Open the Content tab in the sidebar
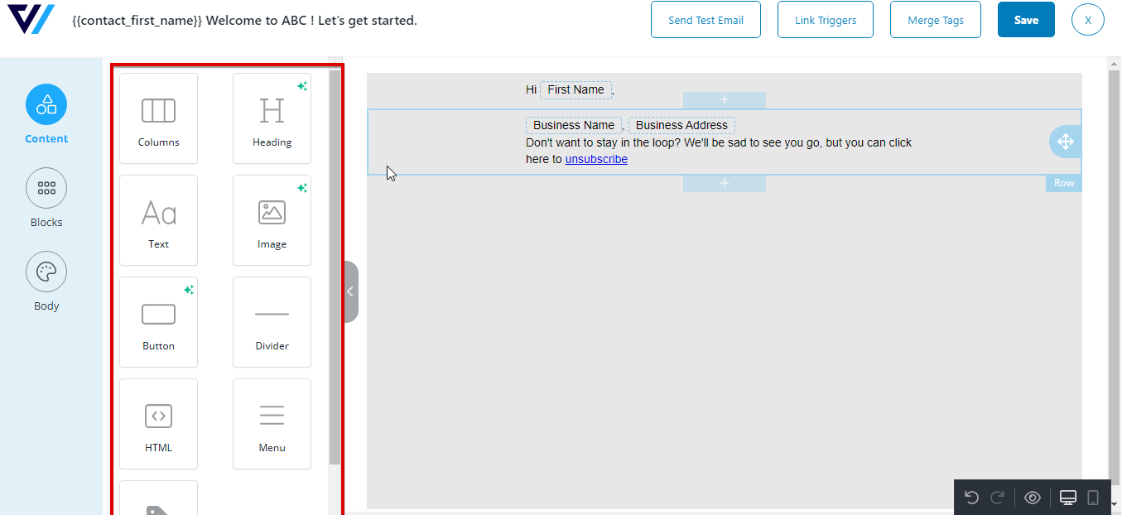 [46, 114]
